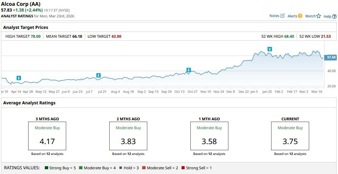Click the RATINGS VALUES legend label
Screen dimensions: 338x174
coord(22,168)
